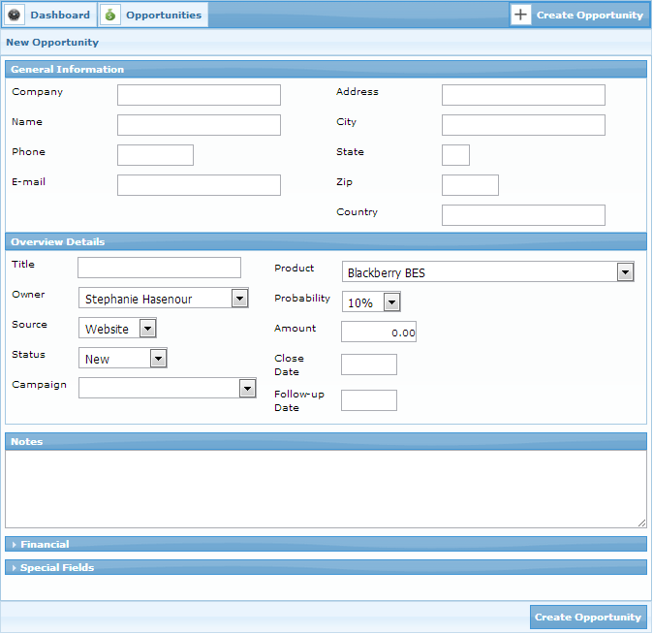This screenshot has width=653, height=634.
Task: Focus the Amount field
Action: point(379,333)
